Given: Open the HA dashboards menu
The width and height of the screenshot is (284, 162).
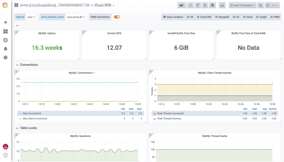Looking at the screenshot, I should (236, 17).
